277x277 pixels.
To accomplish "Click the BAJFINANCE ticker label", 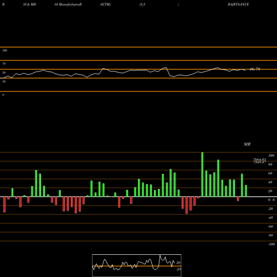I will pyautogui.click(x=238, y=4).
